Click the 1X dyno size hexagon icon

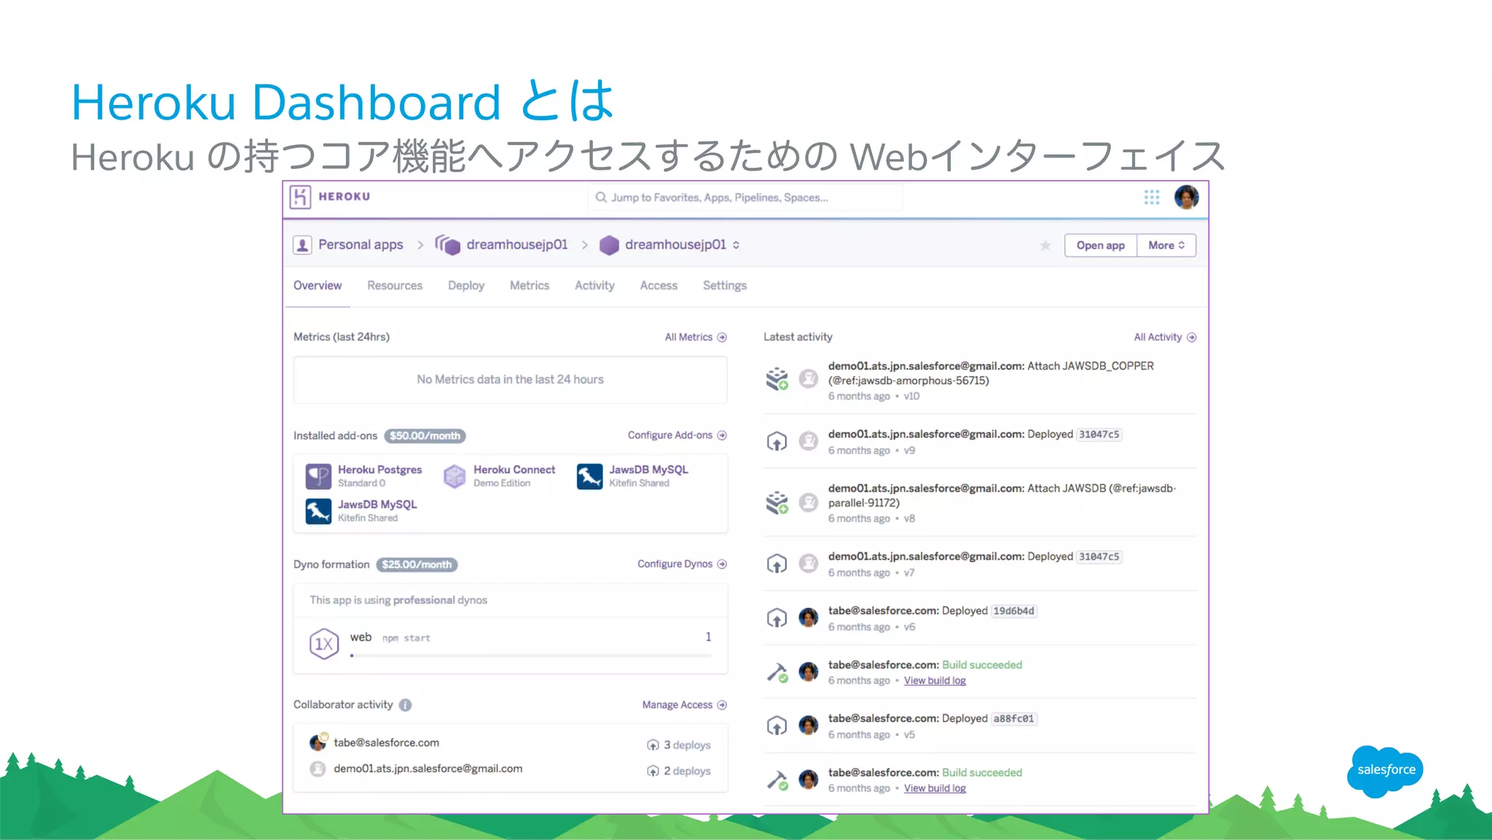(324, 643)
